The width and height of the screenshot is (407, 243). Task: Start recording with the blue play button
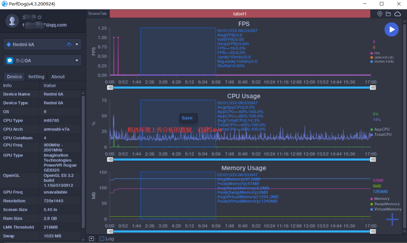pyautogui.click(x=392, y=30)
